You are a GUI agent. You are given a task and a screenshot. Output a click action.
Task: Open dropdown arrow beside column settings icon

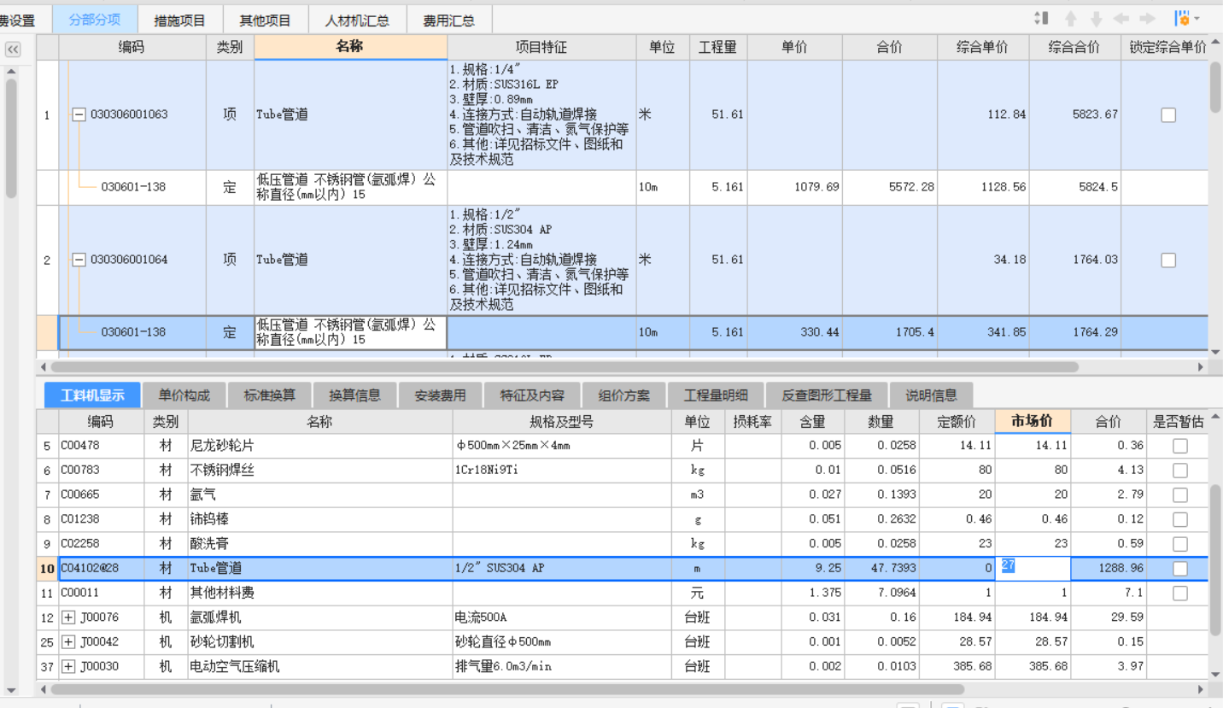pyautogui.click(x=1197, y=19)
